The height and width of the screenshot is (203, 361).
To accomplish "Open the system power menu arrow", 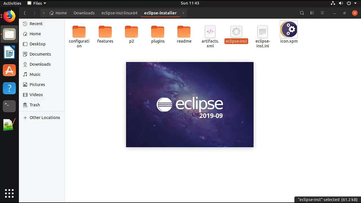I will point(355,3).
